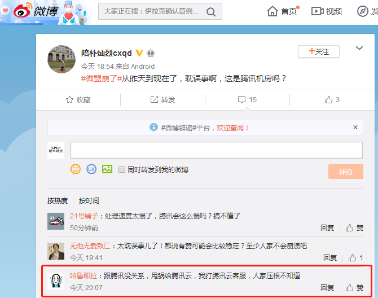Follow user with +关注 button
378x298 pixels.
319,51
